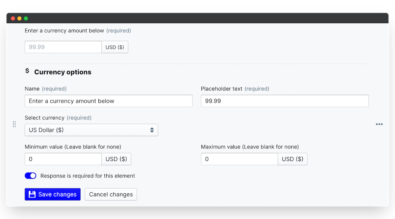Close the window with the red button
395x219 pixels.
coord(13,18)
